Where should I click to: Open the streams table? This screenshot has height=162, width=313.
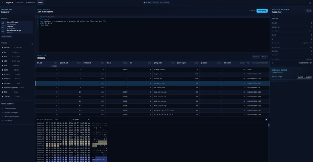click(x=17, y=83)
